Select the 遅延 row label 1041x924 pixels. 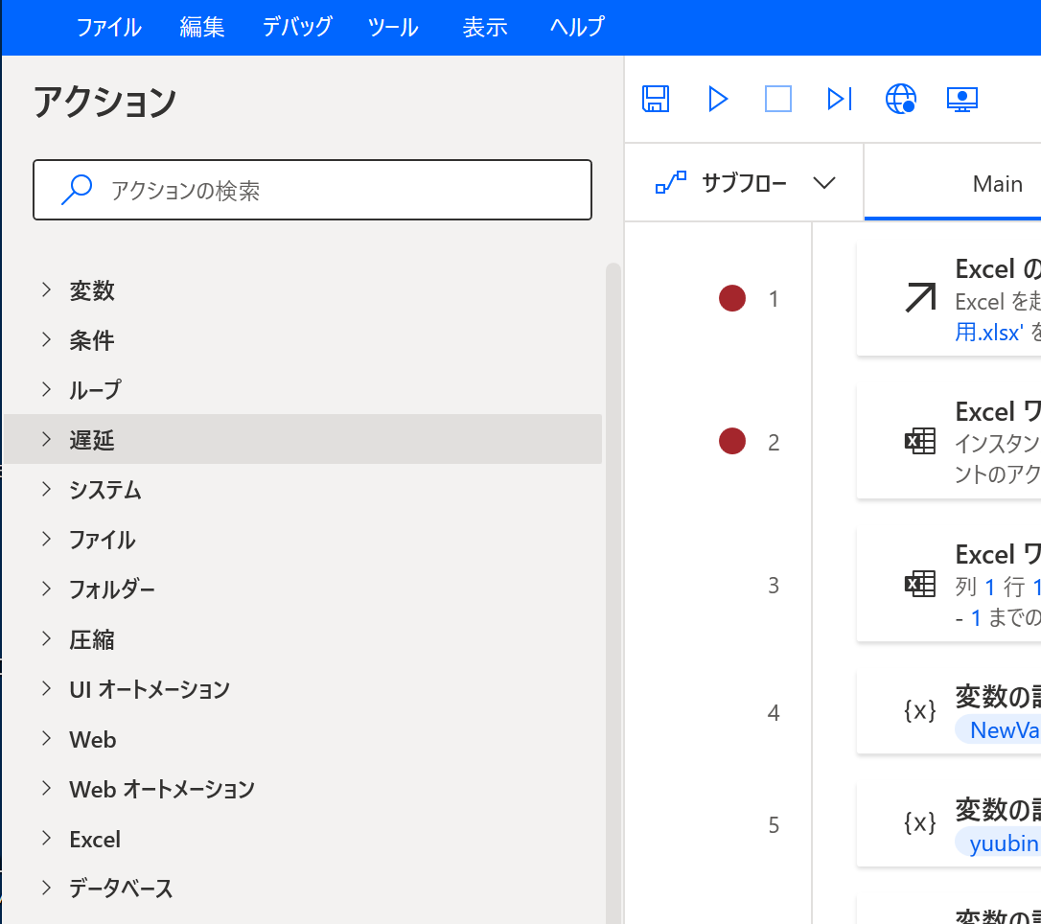(92, 439)
